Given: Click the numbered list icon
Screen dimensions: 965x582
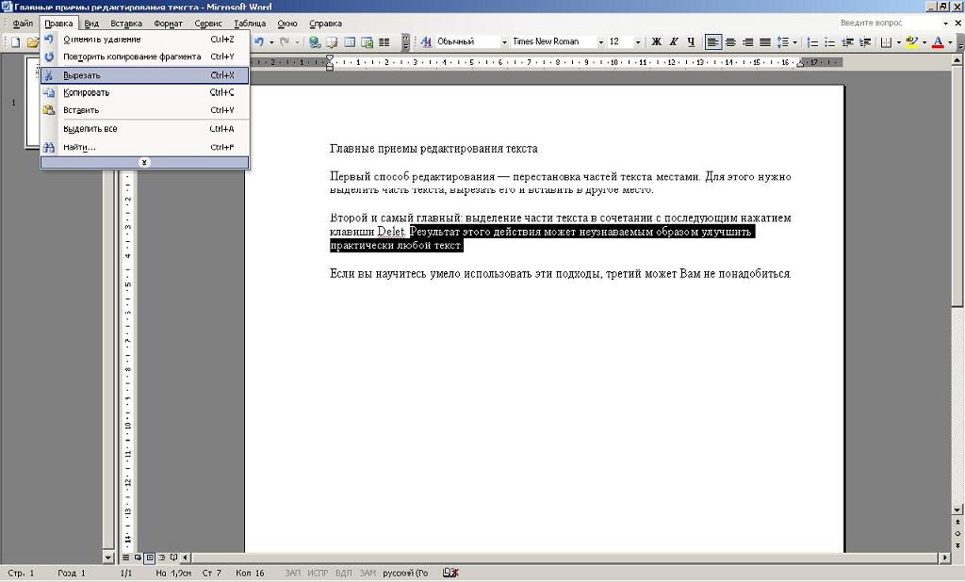Looking at the screenshot, I should 812,41.
